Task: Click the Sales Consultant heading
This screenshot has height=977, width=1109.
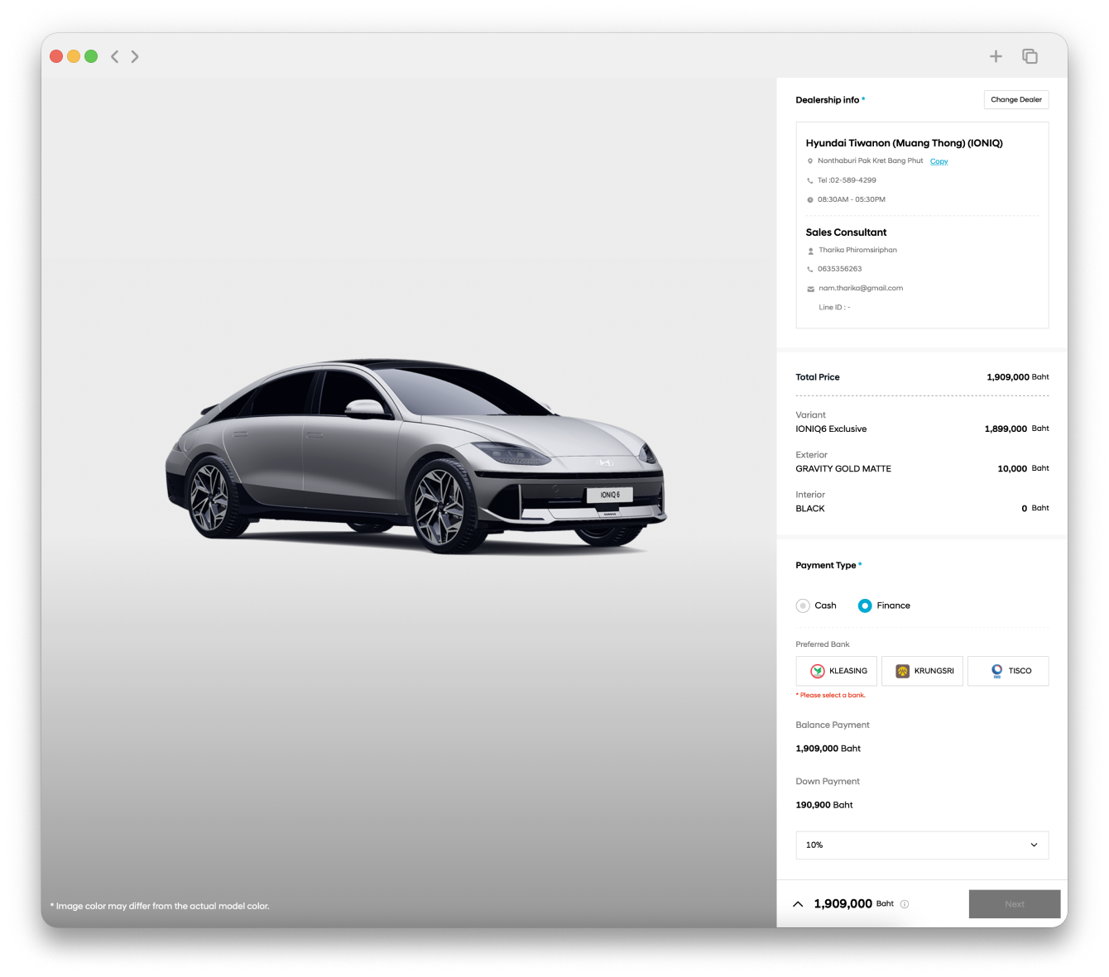Action: pos(846,232)
